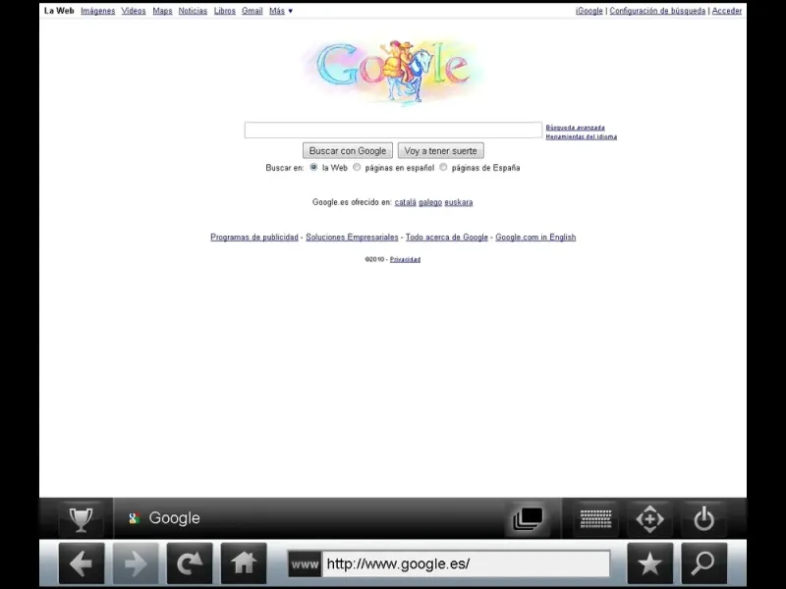
Task: Open 'Google.com in English' link
Action: (535, 238)
